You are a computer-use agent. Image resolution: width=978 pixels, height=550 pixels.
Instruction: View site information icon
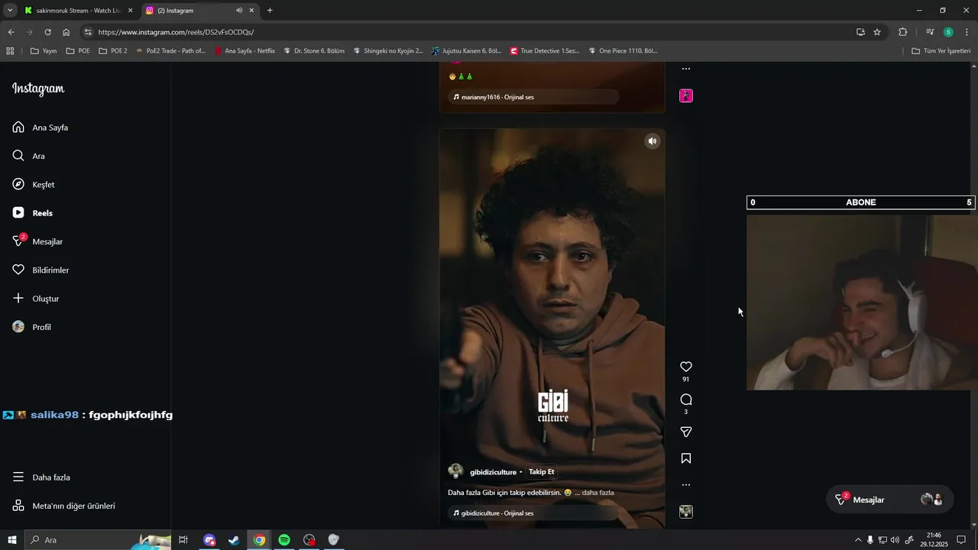tap(88, 32)
